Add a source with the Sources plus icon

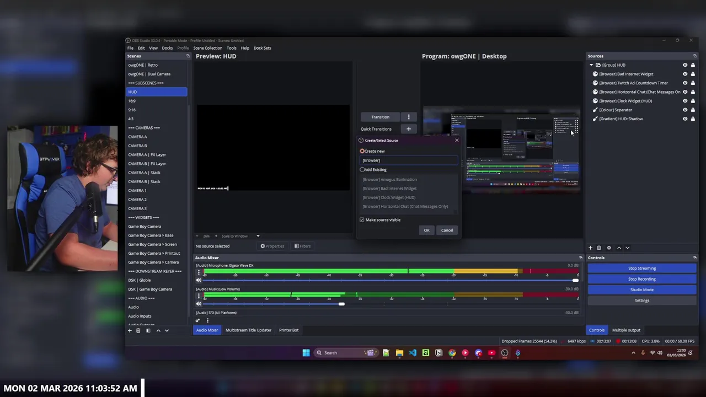click(x=590, y=248)
